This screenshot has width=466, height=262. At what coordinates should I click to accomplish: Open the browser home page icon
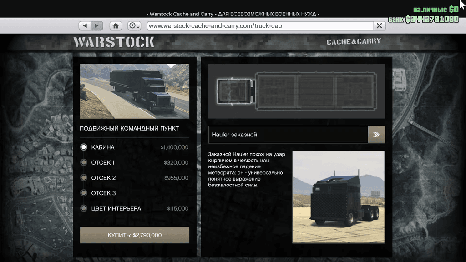(x=116, y=26)
